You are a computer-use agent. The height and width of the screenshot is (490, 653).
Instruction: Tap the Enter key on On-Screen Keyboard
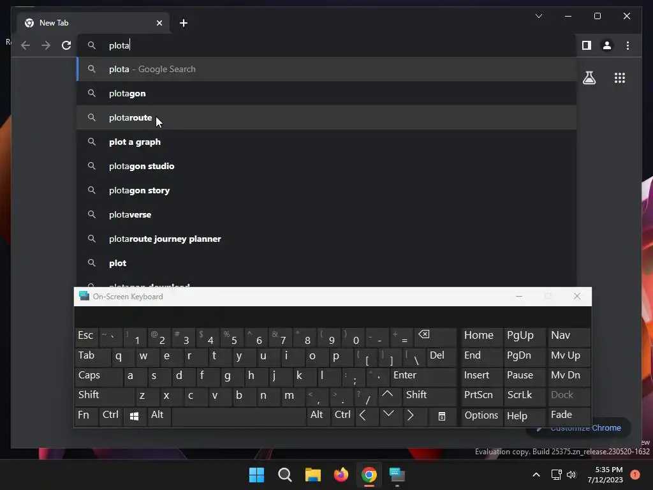click(423, 376)
